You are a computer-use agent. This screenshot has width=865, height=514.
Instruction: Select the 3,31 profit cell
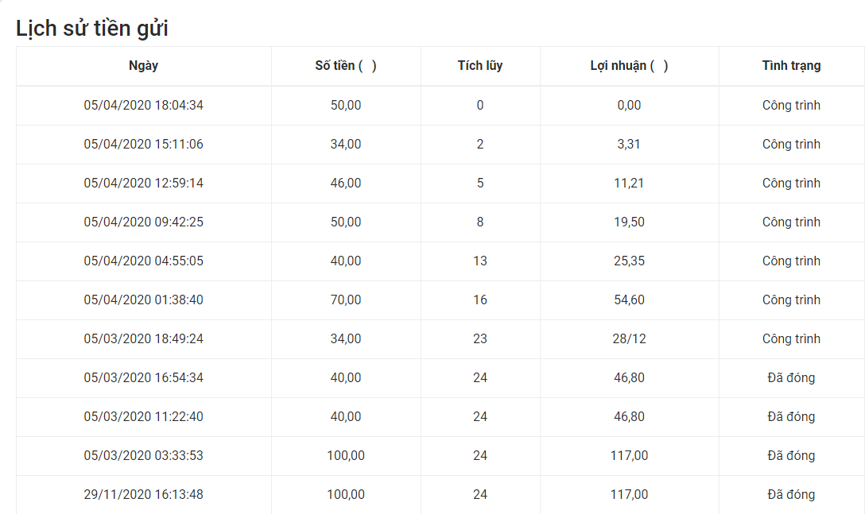[x=629, y=144]
